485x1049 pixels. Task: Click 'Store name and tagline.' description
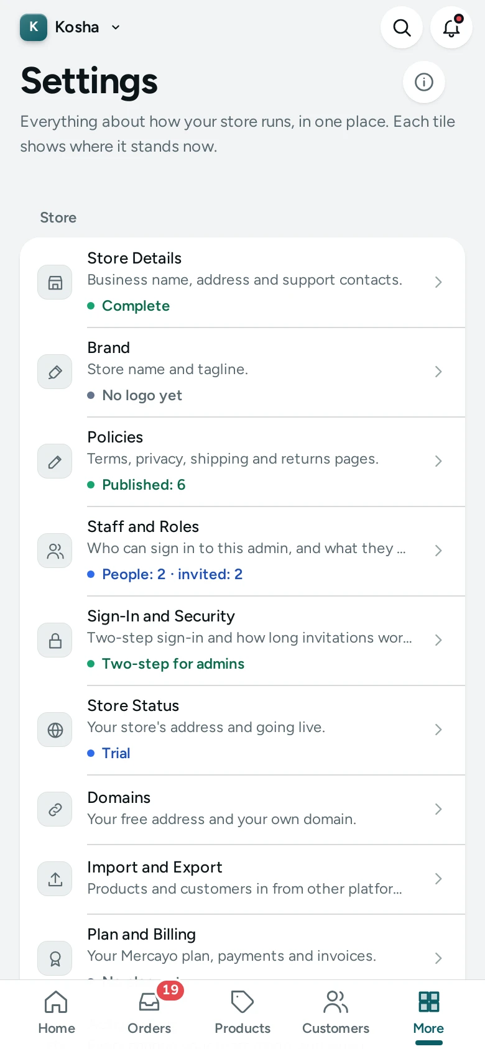pyautogui.click(x=167, y=369)
